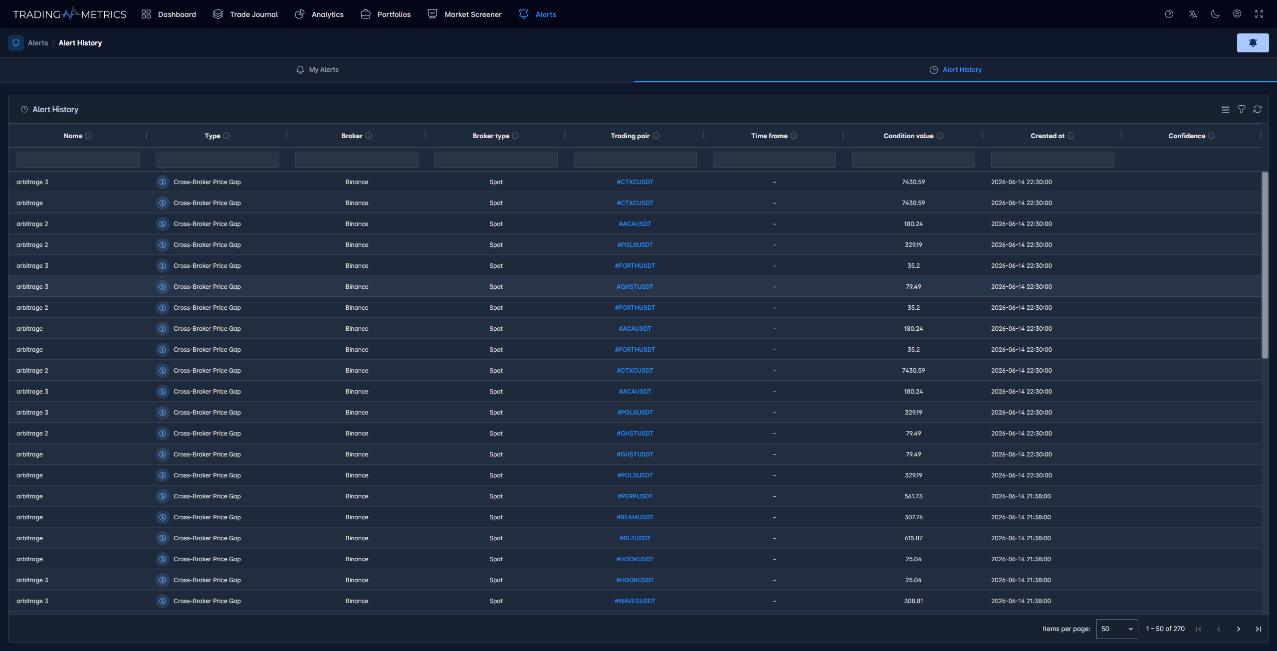
Task: Click type icon in the #PERPUSDT row
Action: click(163, 496)
